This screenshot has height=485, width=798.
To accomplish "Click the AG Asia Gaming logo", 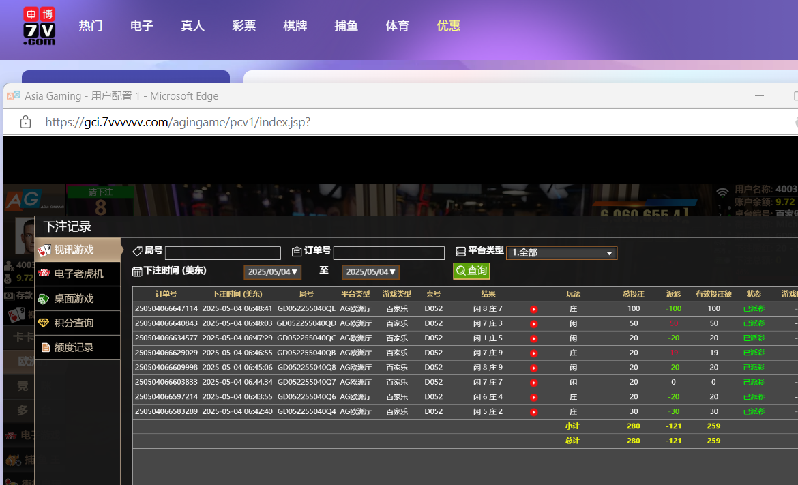I will pos(22,200).
